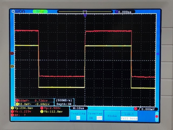Click the red channel 1 waveform trace
This screenshot has height=130, width=173.
pos(108,31)
